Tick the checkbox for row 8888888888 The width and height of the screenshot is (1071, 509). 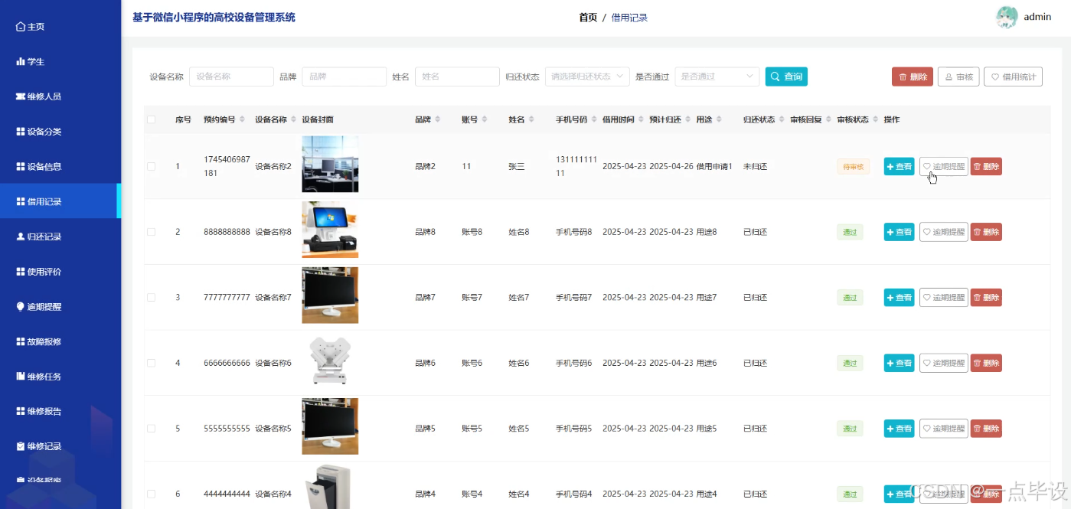[150, 231]
